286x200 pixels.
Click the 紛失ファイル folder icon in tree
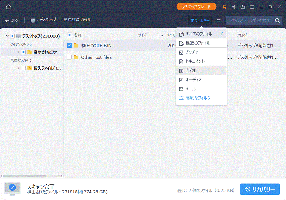coord(30,68)
